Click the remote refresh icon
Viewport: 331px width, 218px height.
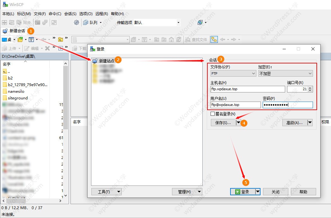pyautogui.click(x=179, y=39)
